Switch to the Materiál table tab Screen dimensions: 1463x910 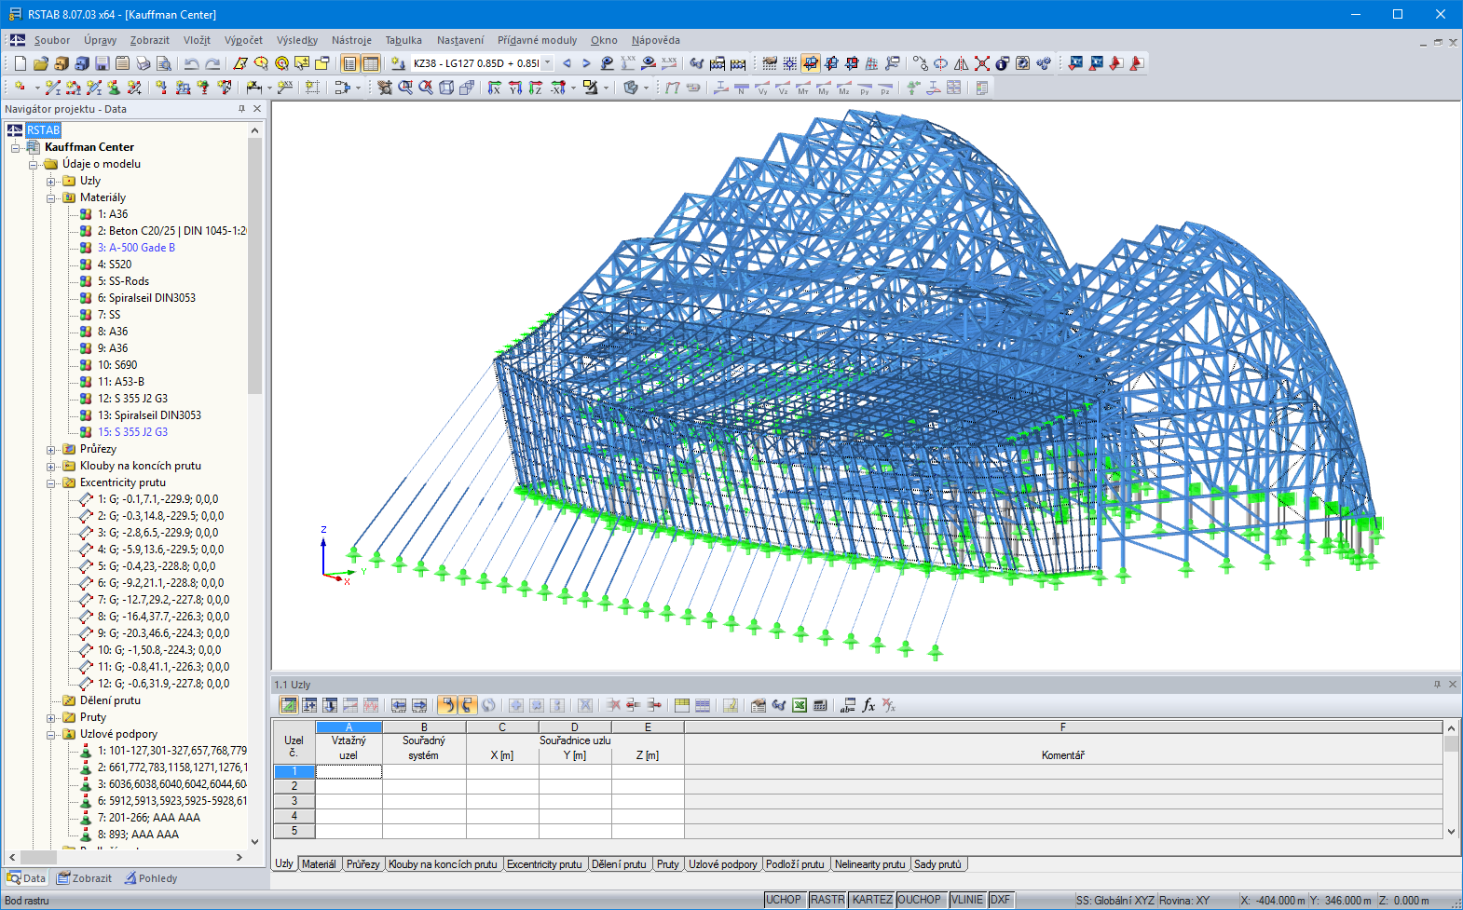coord(319,864)
